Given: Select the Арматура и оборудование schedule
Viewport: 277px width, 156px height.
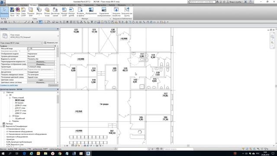Looking at the screenshot, I should pyautogui.click(x=17, y=137).
